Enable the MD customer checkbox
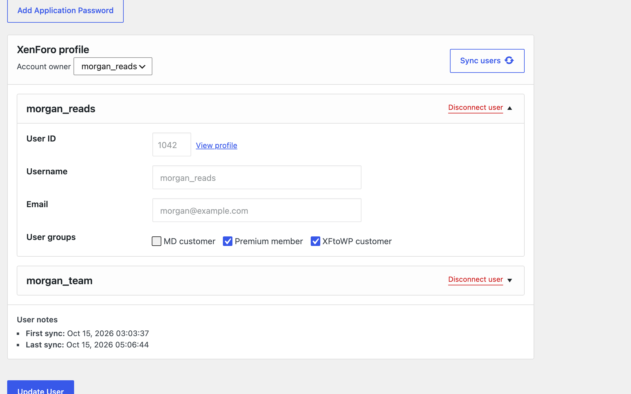Screen dimensions: 631x394 [x=157, y=241]
